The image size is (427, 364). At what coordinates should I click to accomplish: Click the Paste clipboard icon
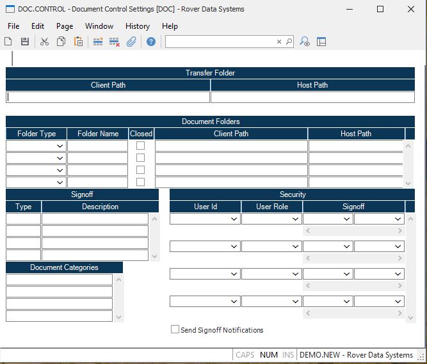click(x=78, y=42)
